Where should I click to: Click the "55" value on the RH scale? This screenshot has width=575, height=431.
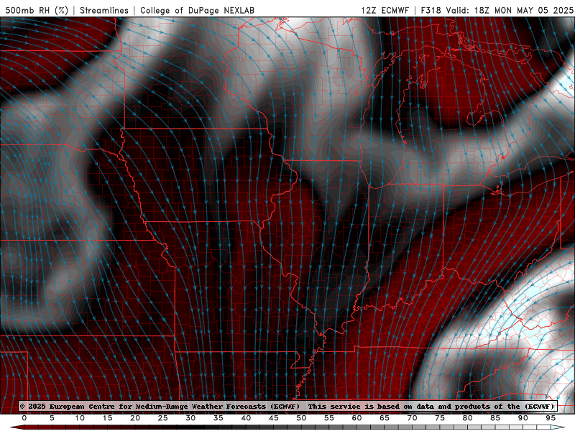coord(329,418)
